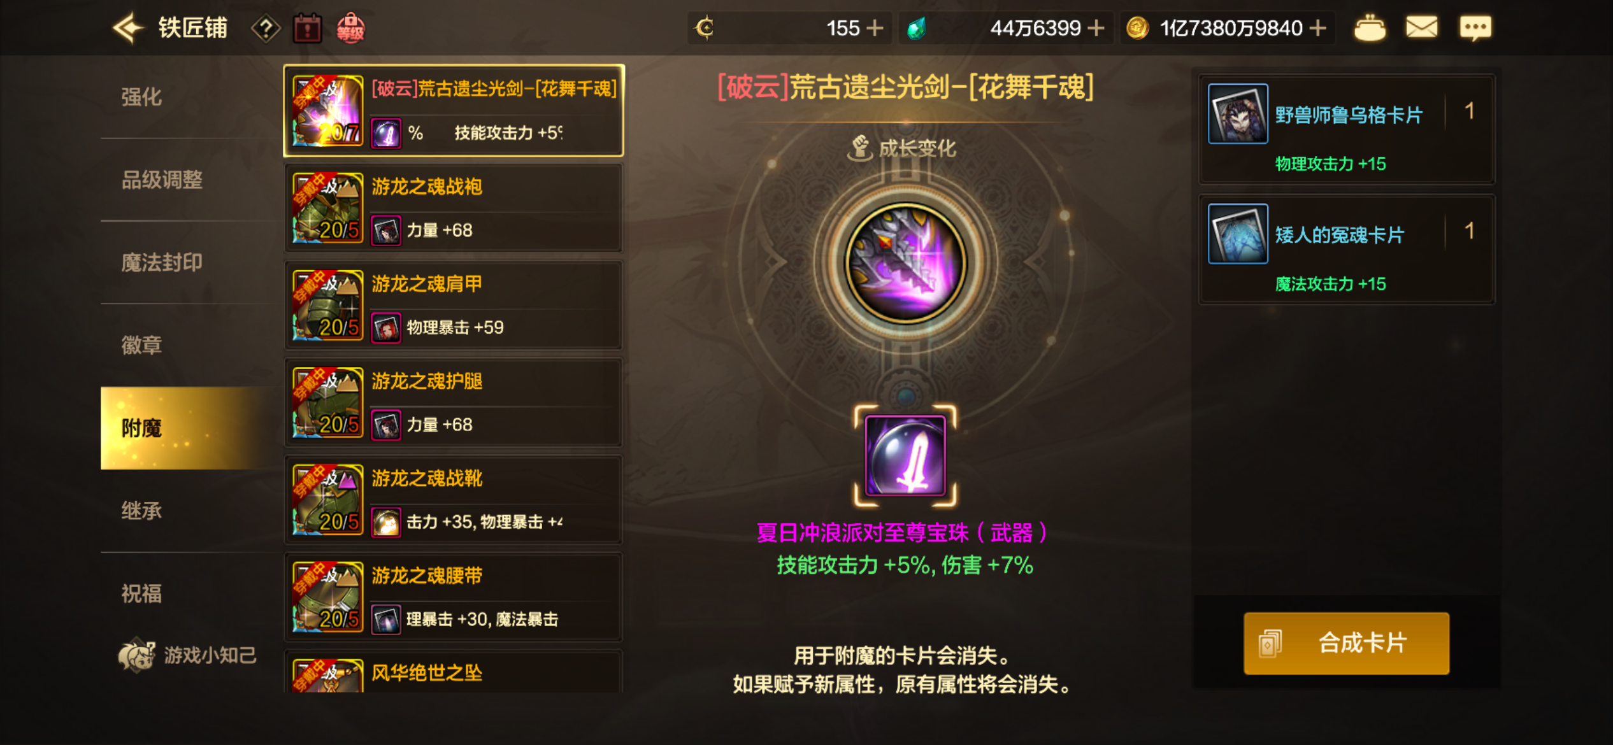Open the help question mark icon

click(266, 28)
